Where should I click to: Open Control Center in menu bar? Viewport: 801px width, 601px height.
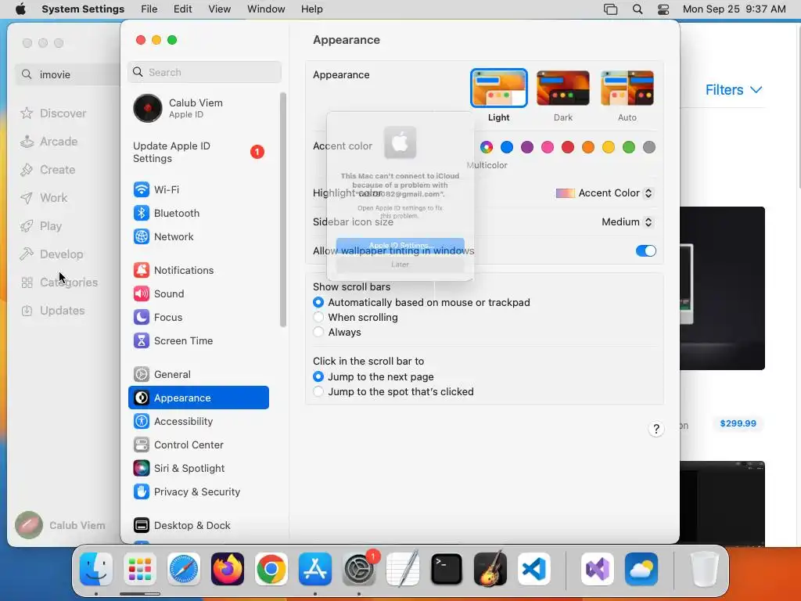coord(663,9)
